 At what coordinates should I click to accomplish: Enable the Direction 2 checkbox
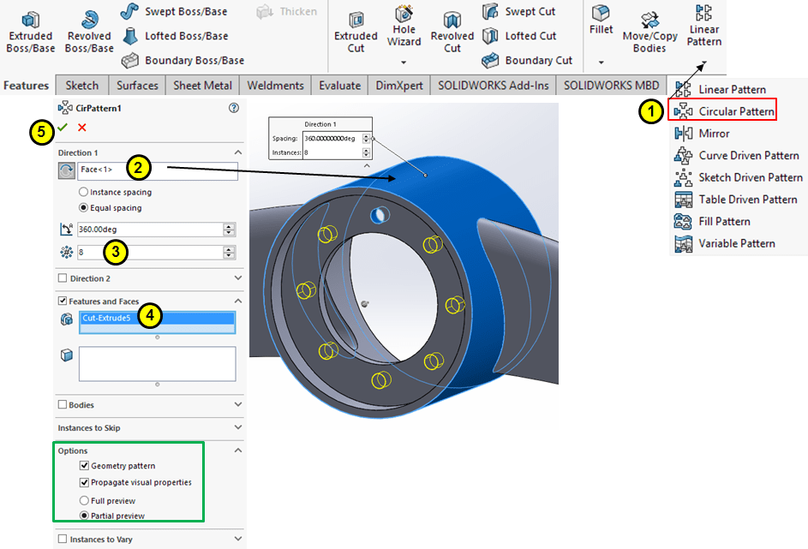coord(63,278)
